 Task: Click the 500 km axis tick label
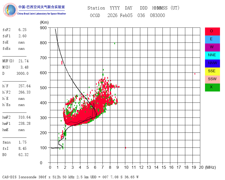point(43,88)
